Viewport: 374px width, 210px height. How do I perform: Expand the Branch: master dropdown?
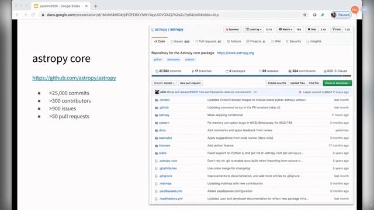(164, 83)
